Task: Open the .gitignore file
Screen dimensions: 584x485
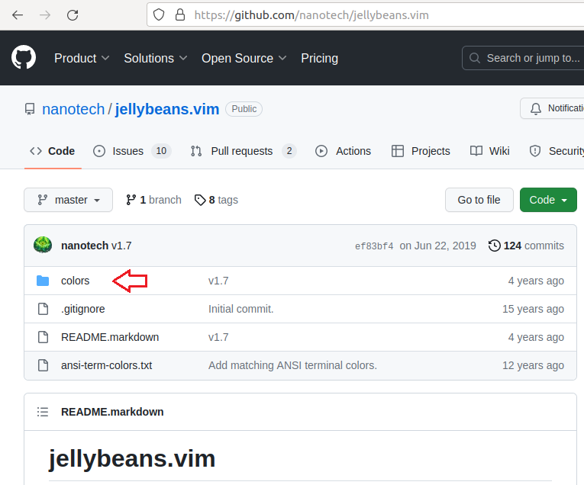Action: (x=83, y=309)
